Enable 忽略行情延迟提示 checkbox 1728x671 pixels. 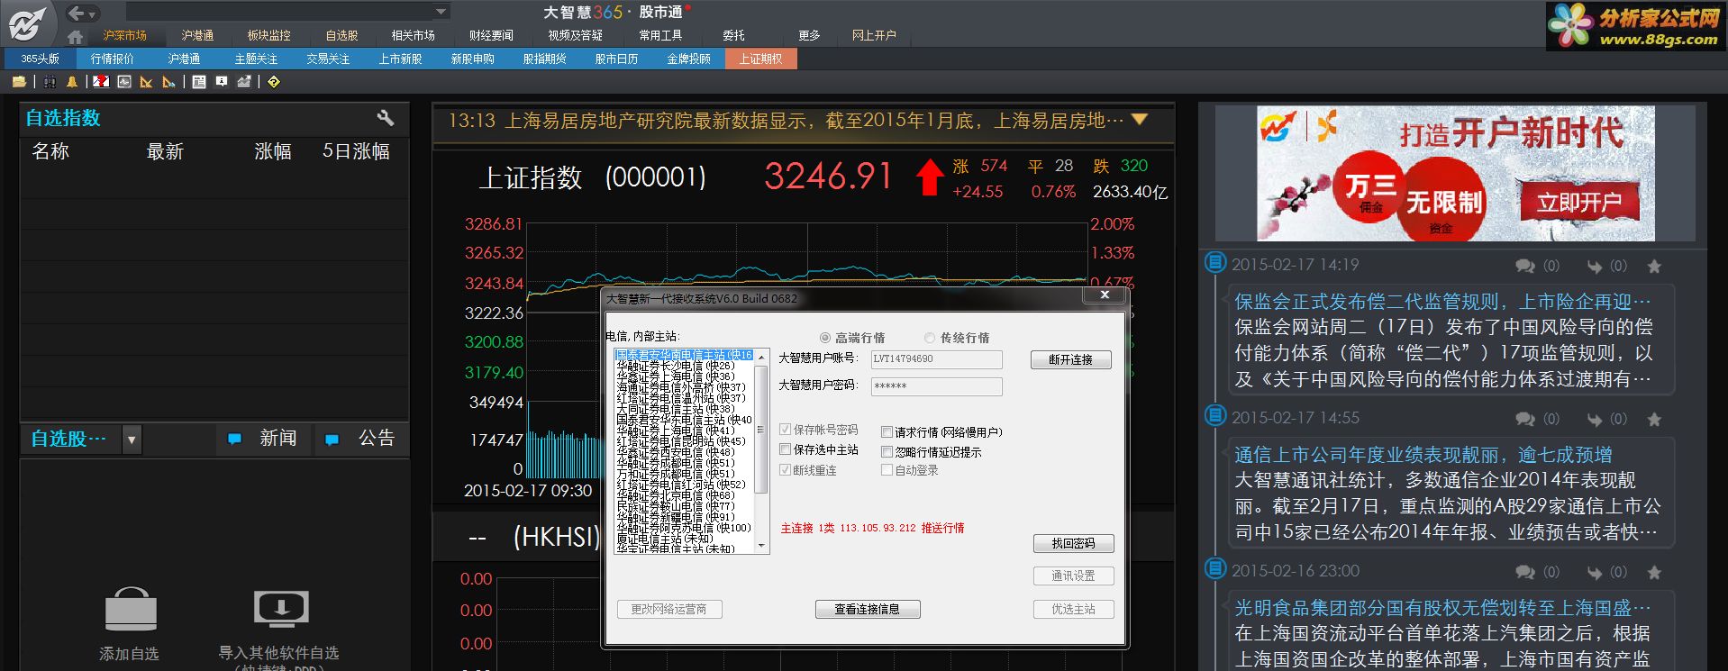(x=887, y=452)
